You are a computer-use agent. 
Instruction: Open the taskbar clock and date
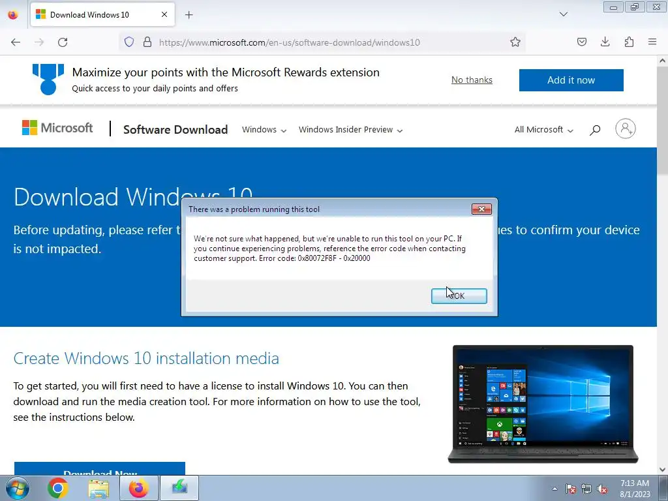(635, 489)
